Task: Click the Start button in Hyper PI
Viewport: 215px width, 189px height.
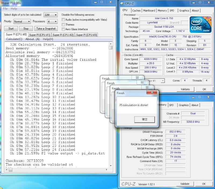Action: [11, 28]
